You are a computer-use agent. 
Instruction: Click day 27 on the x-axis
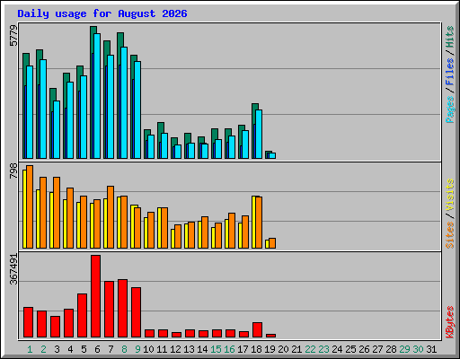377,349
